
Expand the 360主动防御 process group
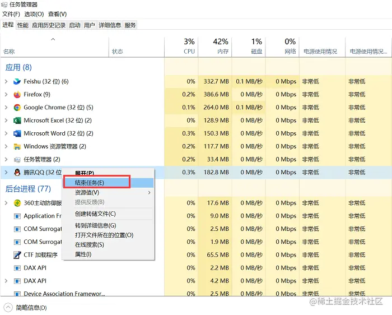[6, 203]
